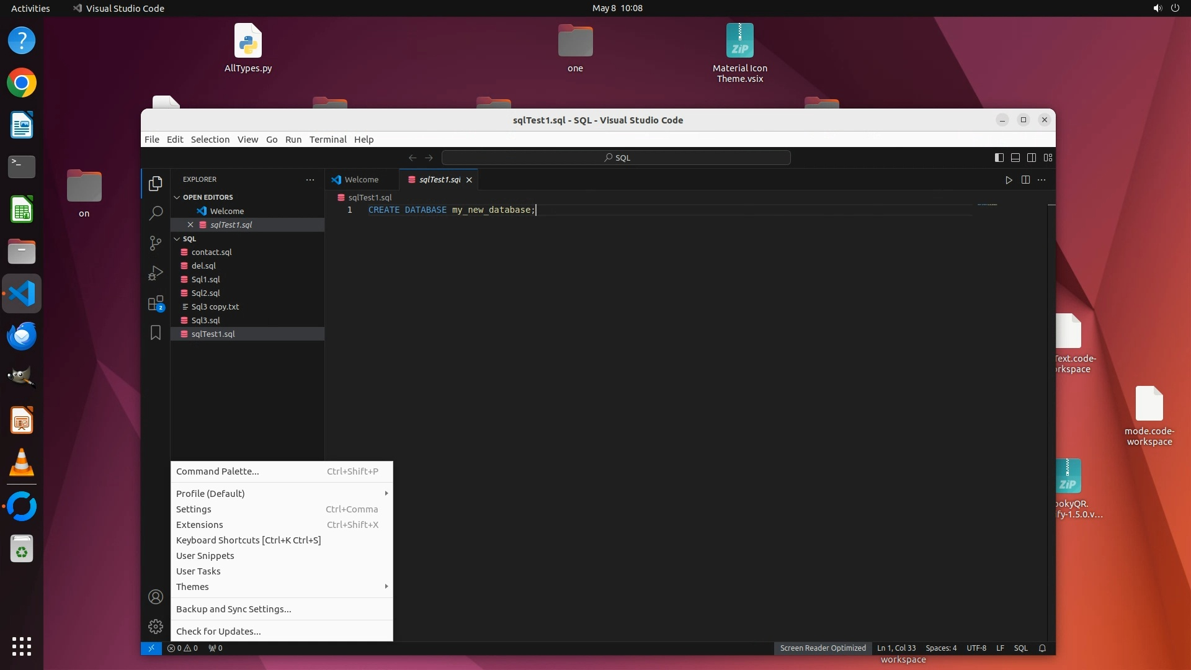Click the Notifications bell in status bar
The image size is (1191, 670).
(x=1042, y=648)
